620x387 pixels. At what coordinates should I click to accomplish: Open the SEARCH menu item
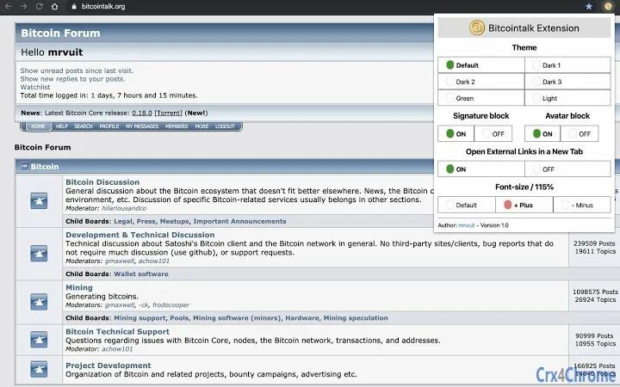point(84,126)
